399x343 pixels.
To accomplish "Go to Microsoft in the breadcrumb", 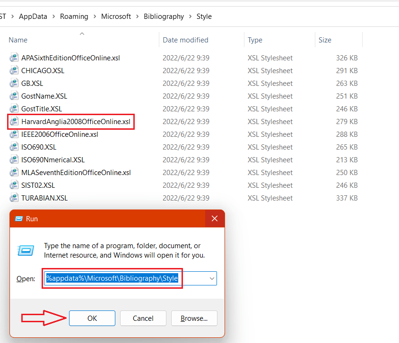I will point(116,17).
